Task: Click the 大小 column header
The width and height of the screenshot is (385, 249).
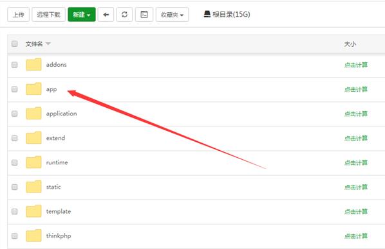Action: point(350,44)
